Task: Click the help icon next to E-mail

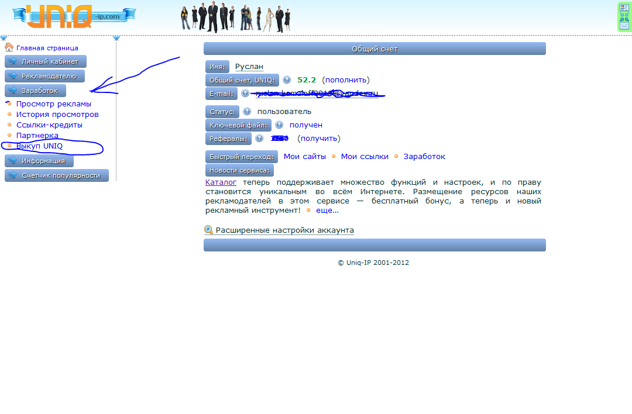Action: tap(245, 94)
